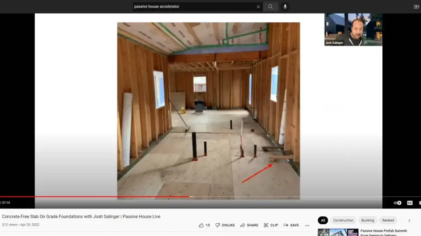Viewport: 421px width, 236px height.
Task: Toggle the autoplay switch
Action: pos(397,203)
